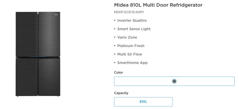Click the upper left fridge door
Viewport: 239px width, 109px height.
(x=27, y=34)
